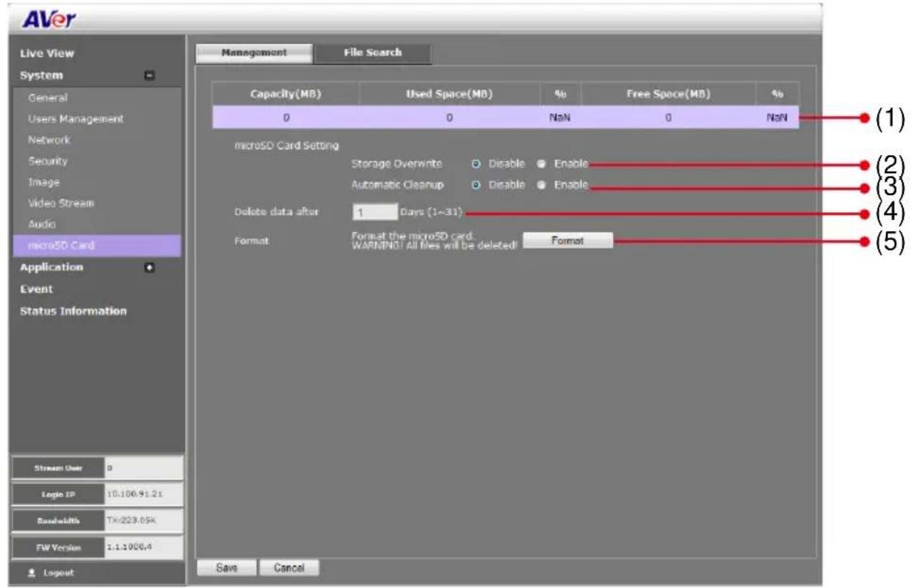
Task: Switch to the File Search tab
Action: pyautogui.click(x=372, y=53)
